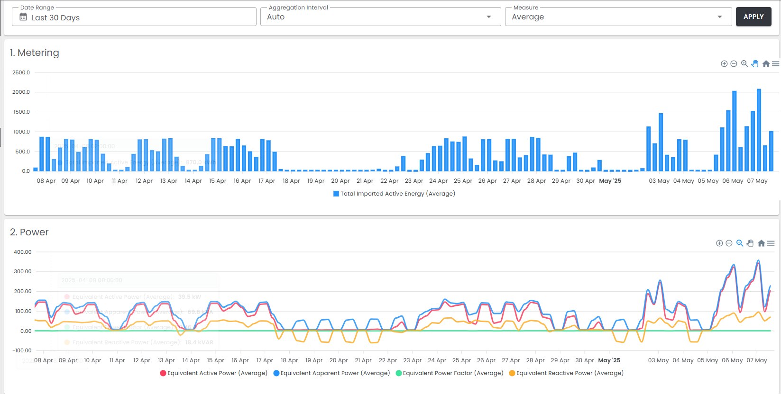The height and width of the screenshot is (394, 781).
Task: Reset Power chart view with home icon
Action: (x=761, y=243)
